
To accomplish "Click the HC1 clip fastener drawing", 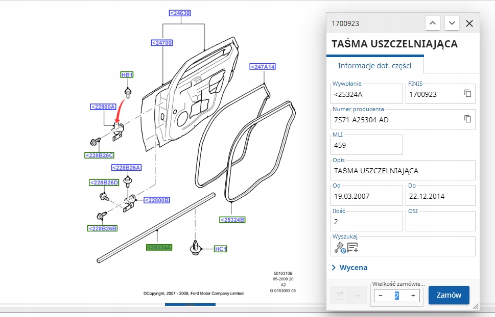I will (196, 248).
